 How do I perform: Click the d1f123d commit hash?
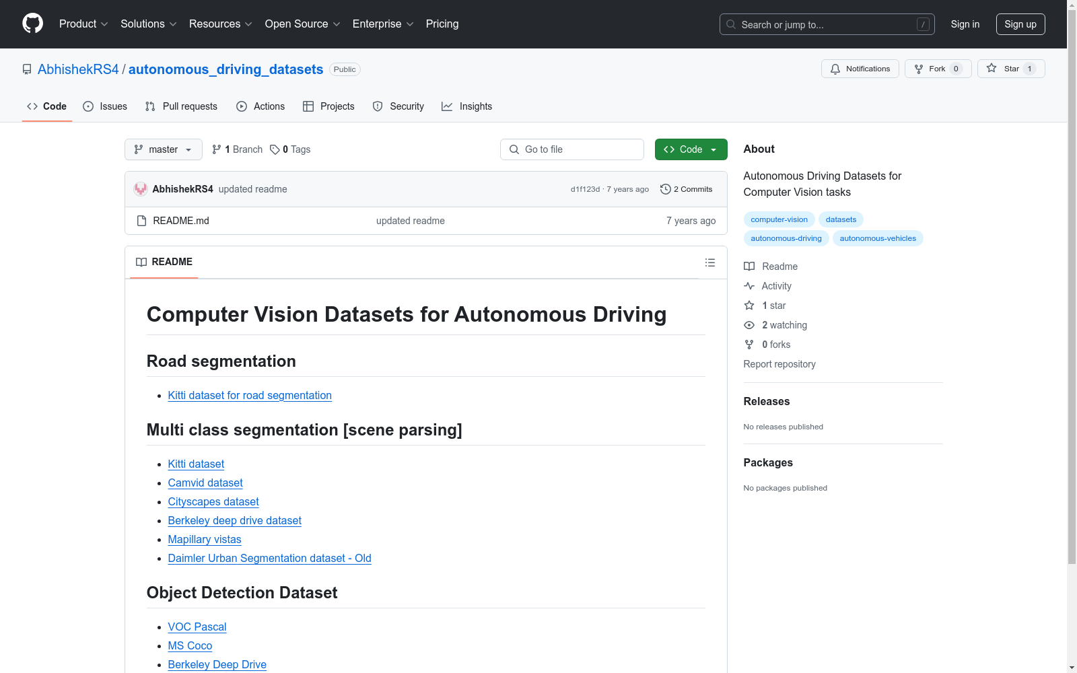click(585, 189)
